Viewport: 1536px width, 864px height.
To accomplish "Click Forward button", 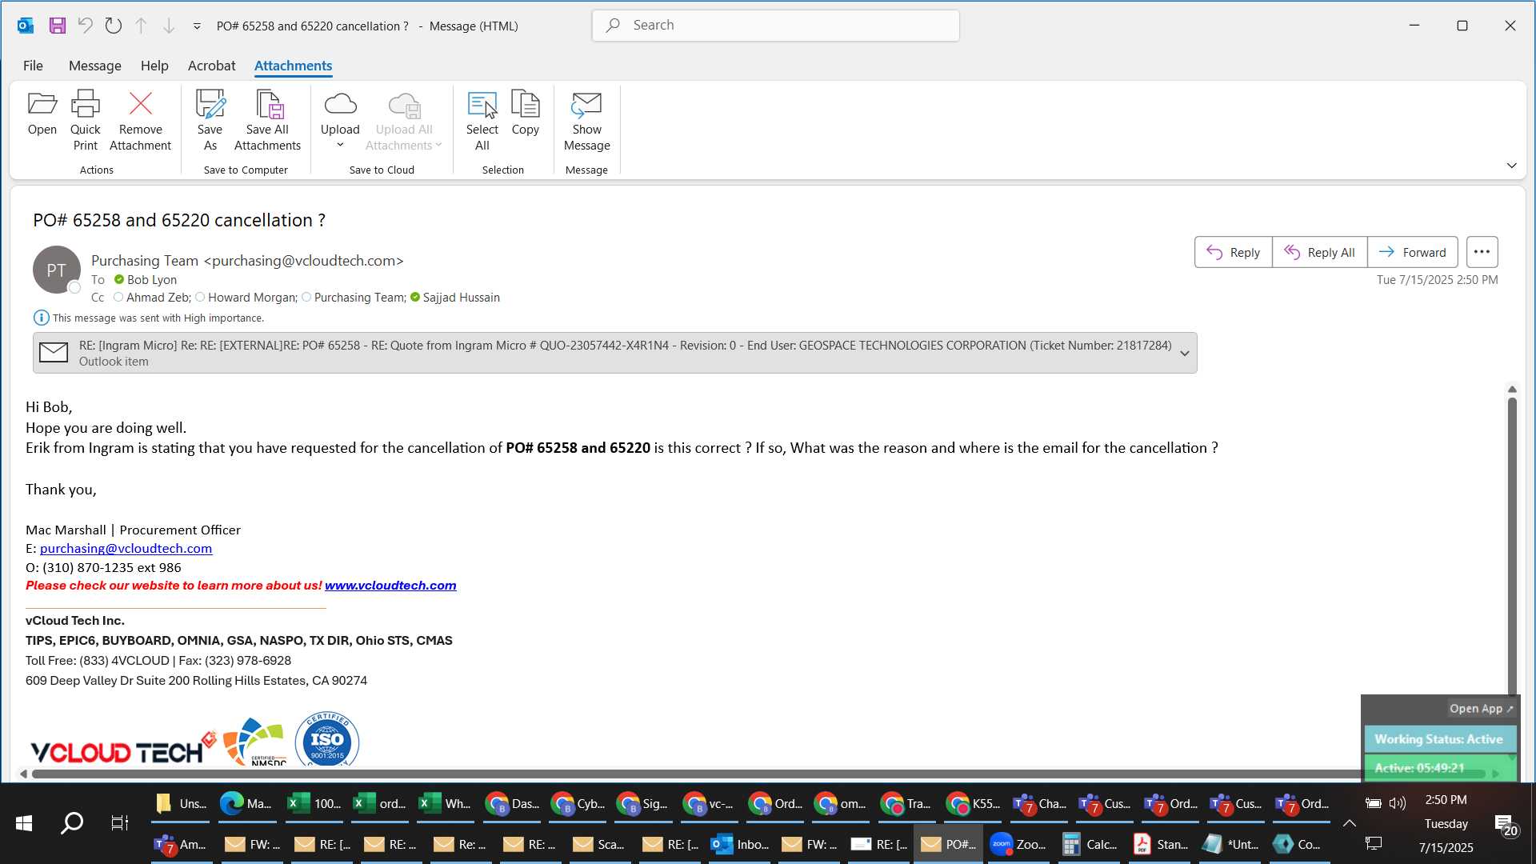I will (x=1412, y=252).
